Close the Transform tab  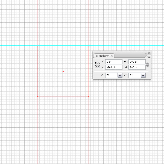[112, 56]
